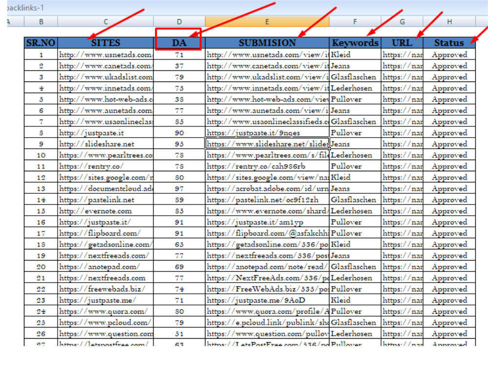Image resolution: width=488 pixels, height=366 pixels.
Task: Open the ukadslist.com site link
Action: [105, 77]
